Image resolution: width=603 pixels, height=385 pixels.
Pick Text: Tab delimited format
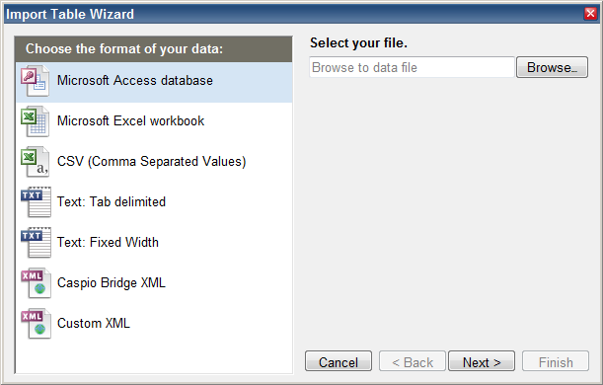[112, 201]
